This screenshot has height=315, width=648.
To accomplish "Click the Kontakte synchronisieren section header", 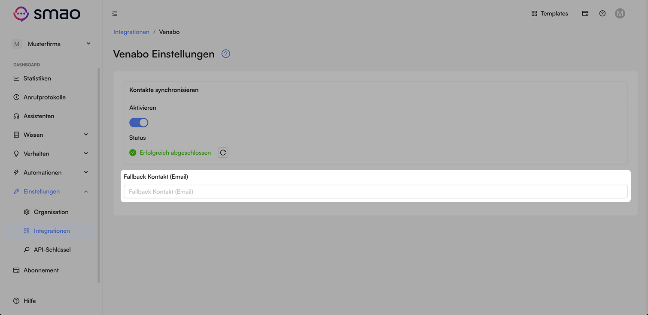I will [164, 90].
